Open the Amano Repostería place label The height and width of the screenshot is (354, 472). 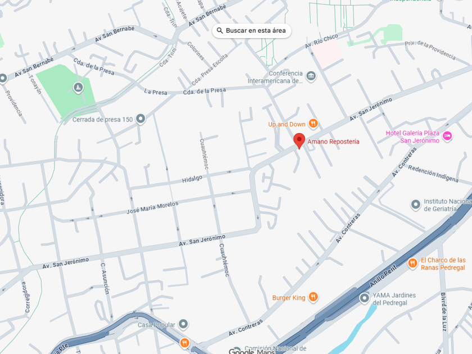pos(333,142)
